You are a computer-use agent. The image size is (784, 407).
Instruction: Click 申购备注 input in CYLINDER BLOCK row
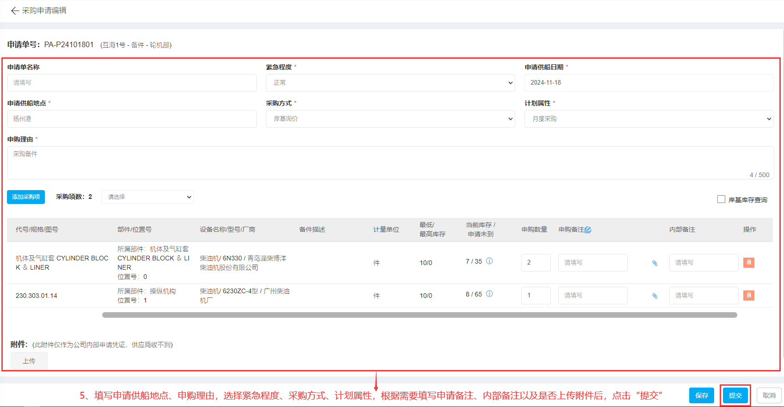[x=593, y=263]
